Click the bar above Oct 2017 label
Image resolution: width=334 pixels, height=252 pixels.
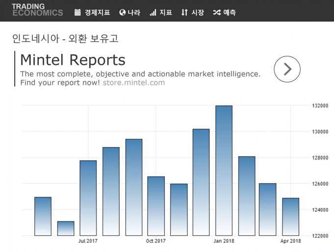click(x=156, y=206)
